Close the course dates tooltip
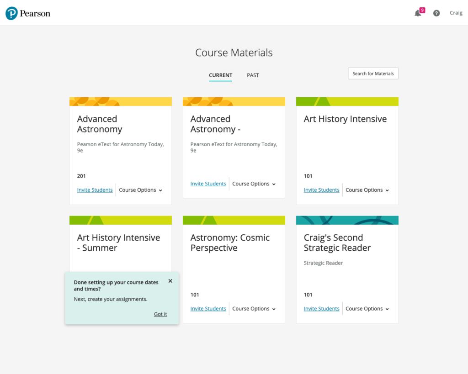The image size is (468, 374). (170, 281)
